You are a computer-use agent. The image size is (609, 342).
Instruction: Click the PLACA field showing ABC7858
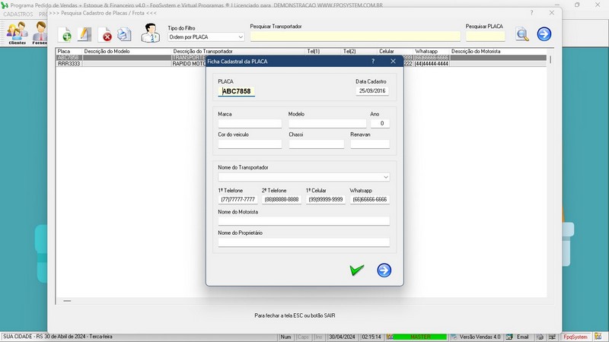tap(236, 91)
